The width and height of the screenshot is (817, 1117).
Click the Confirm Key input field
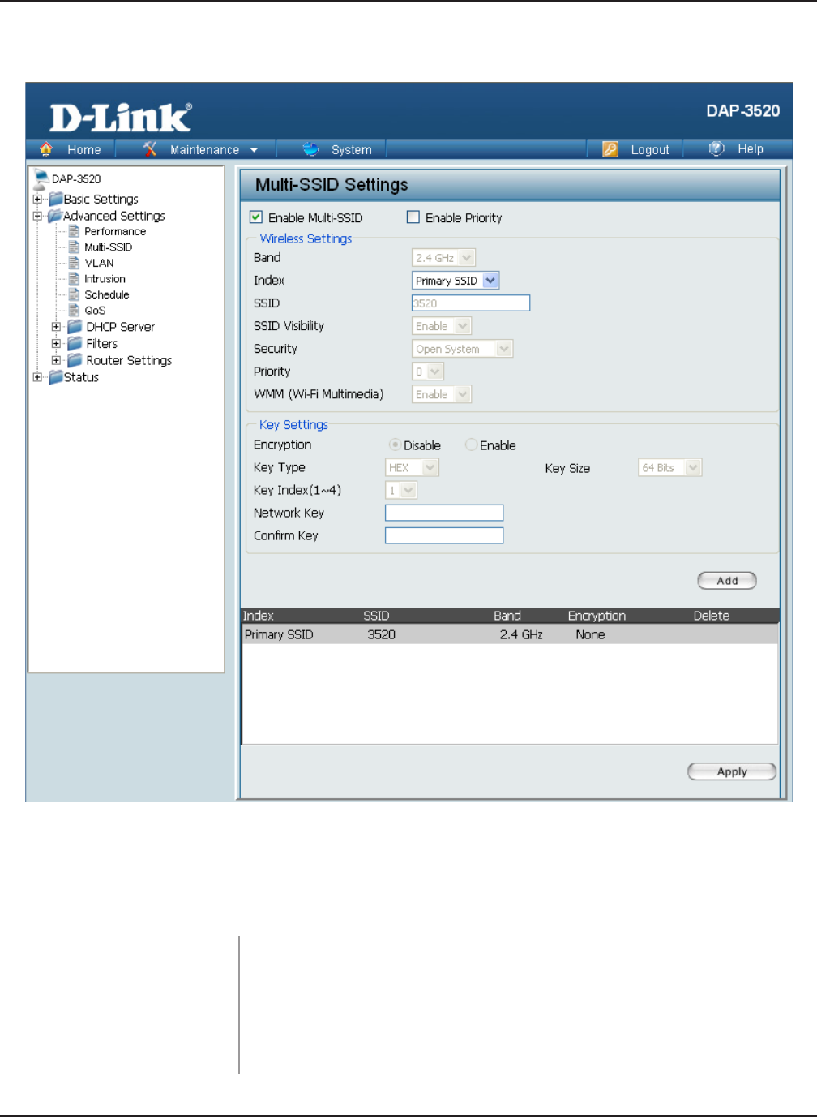tap(444, 535)
